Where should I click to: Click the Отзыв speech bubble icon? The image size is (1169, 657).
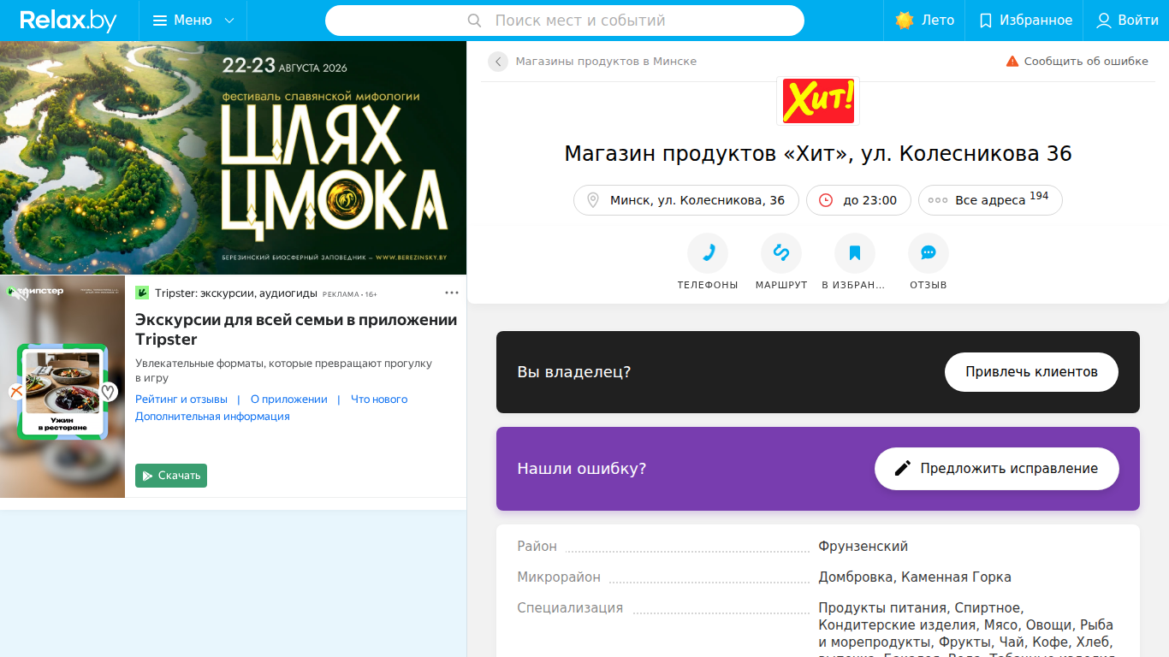pos(929,253)
